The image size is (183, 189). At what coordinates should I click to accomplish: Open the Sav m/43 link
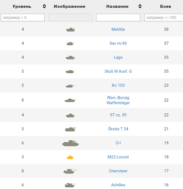pyautogui.click(x=118, y=43)
